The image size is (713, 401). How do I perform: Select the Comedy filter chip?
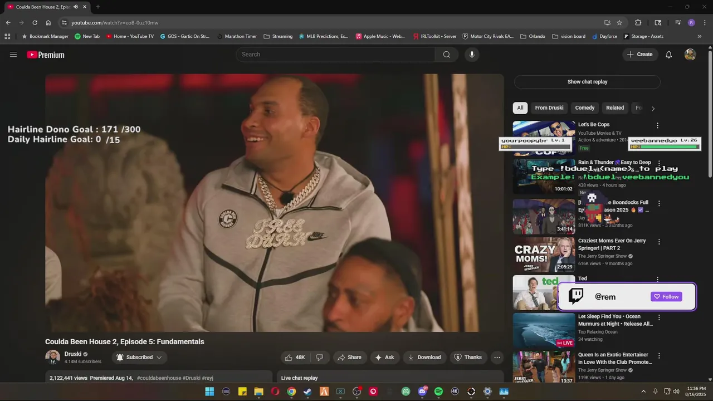585,108
